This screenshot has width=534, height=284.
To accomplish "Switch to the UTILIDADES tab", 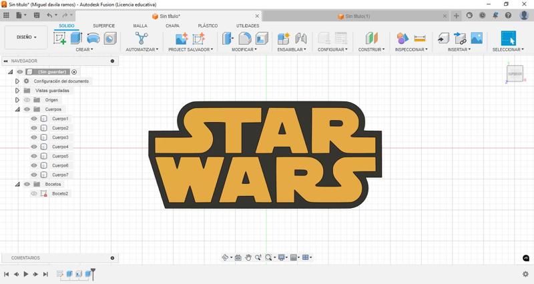I will [248, 26].
